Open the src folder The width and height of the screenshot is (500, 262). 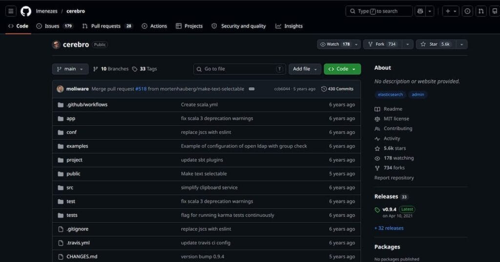pyautogui.click(x=70, y=188)
